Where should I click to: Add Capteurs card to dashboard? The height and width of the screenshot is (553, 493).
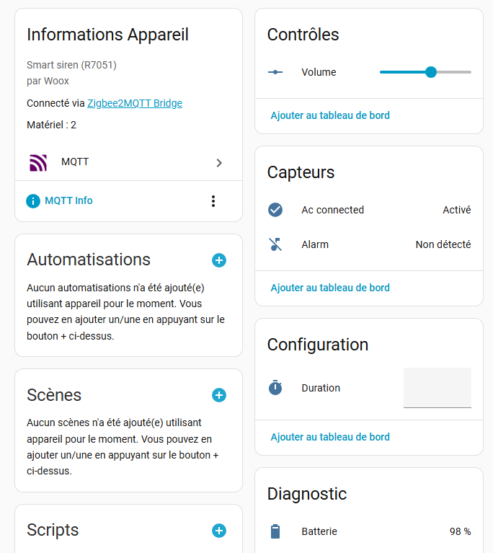click(x=330, y=288)
